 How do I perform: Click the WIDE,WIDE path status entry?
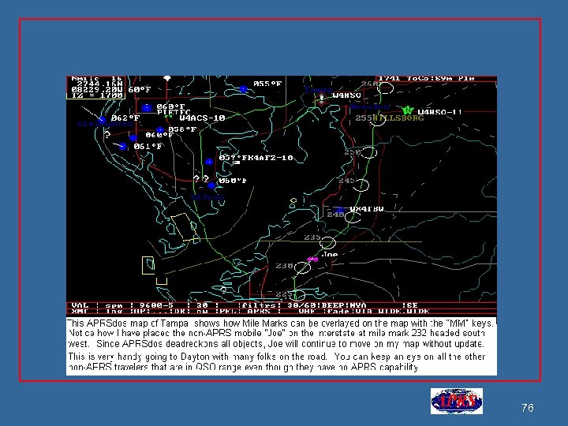tap(404, 311)
